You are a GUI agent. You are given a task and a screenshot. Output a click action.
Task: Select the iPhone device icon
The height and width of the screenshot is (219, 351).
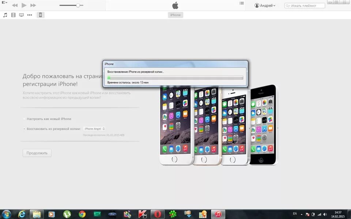point(41,15)
